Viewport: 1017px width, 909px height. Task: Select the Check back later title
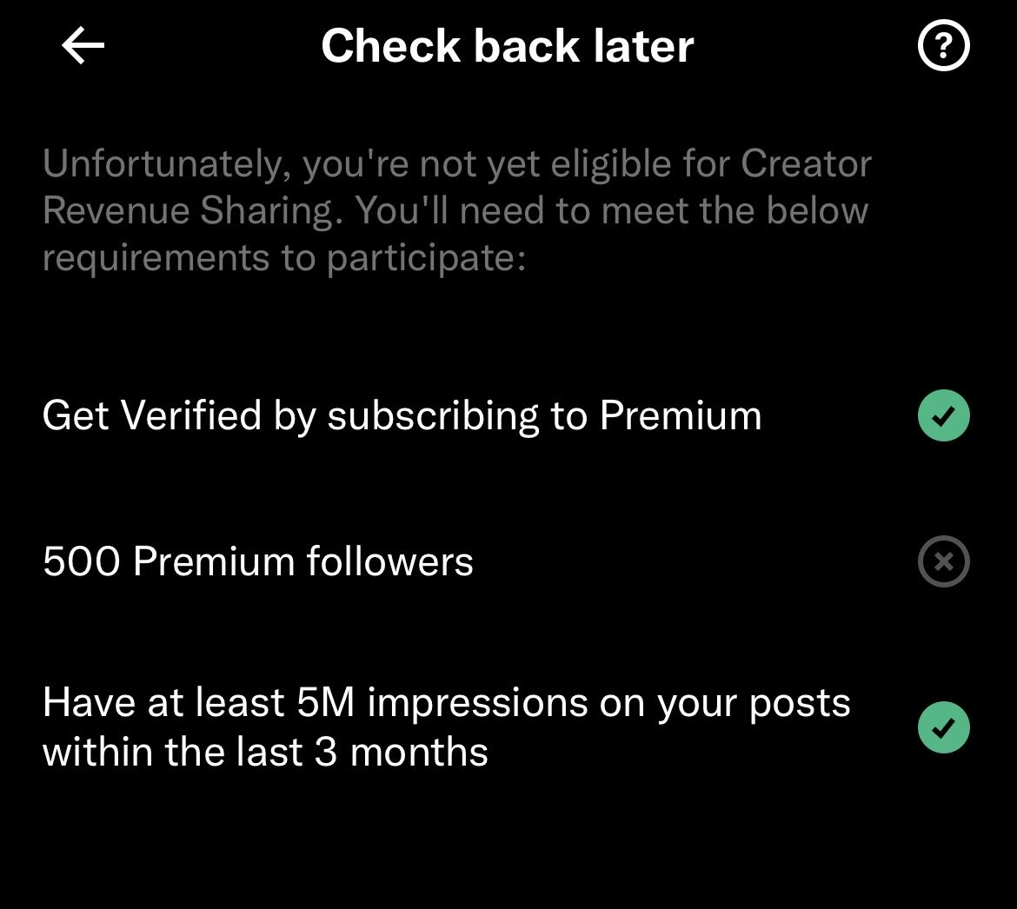tap(508, 46)
